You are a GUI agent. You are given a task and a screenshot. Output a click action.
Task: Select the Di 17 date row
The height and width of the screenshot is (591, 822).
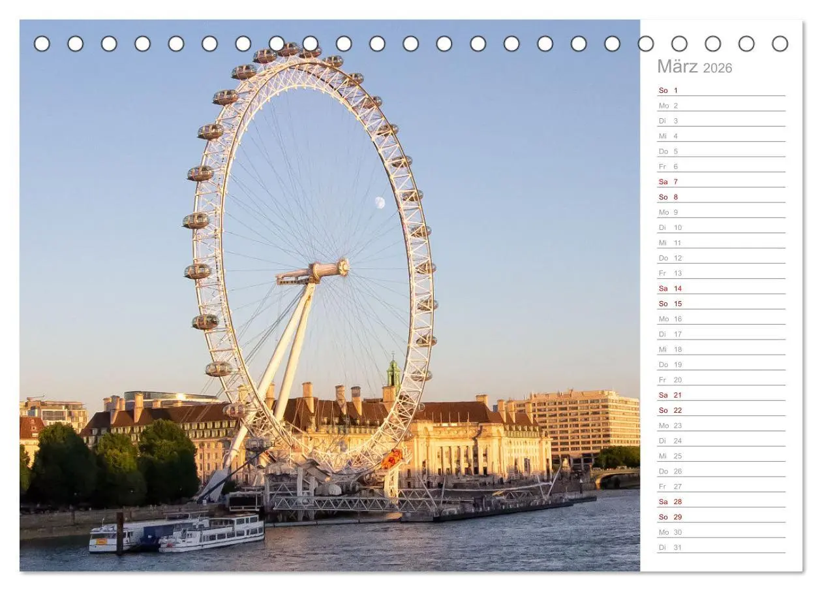pos(721,333)
